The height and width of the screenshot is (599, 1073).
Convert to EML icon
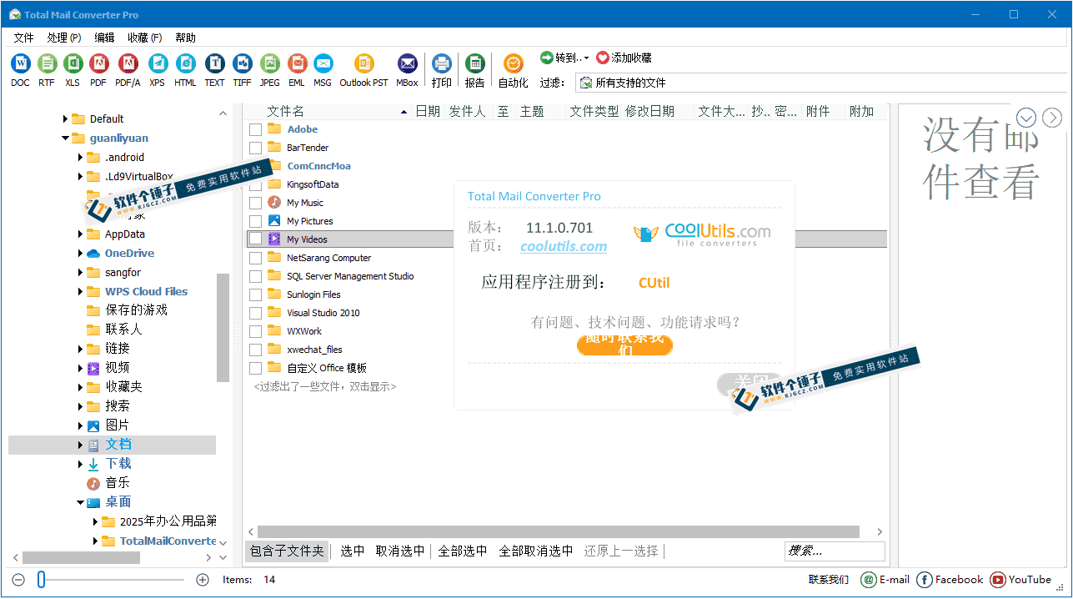tap(296, 63)
